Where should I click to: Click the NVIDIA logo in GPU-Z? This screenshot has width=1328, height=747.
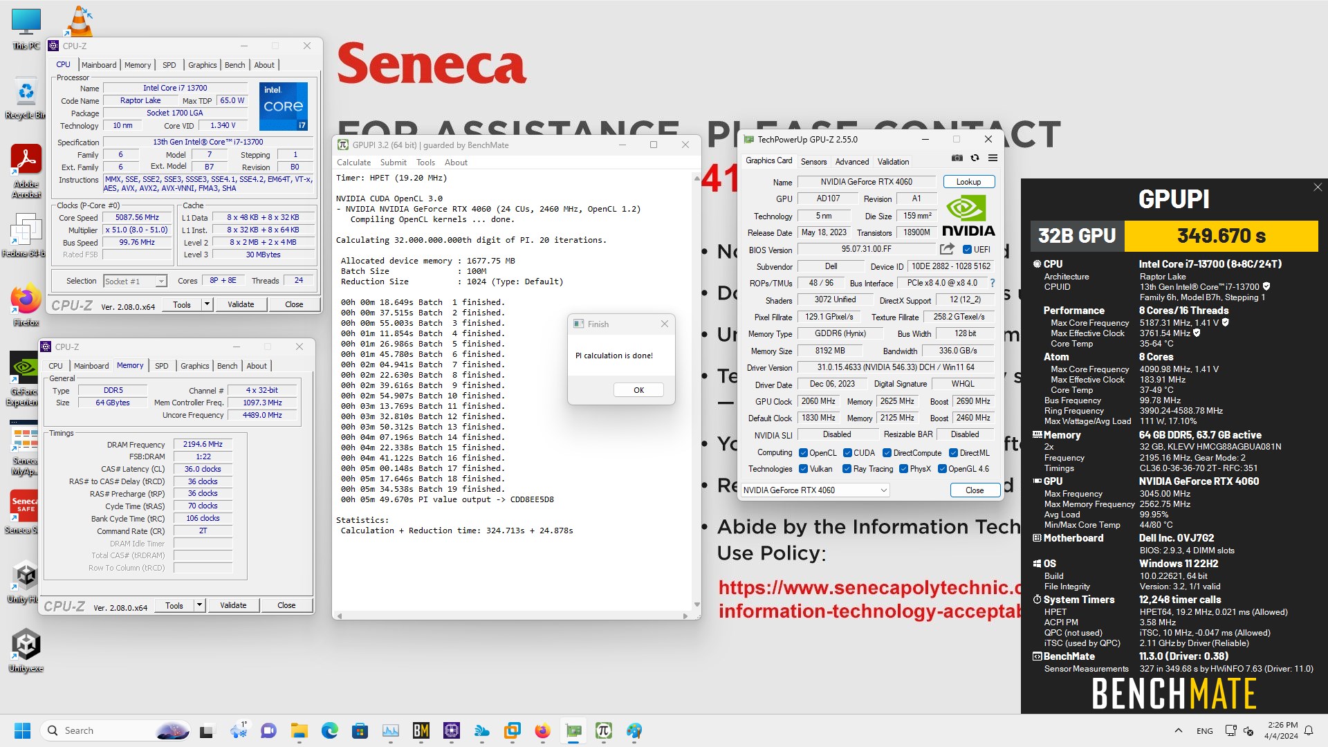(x=968, y=216)
